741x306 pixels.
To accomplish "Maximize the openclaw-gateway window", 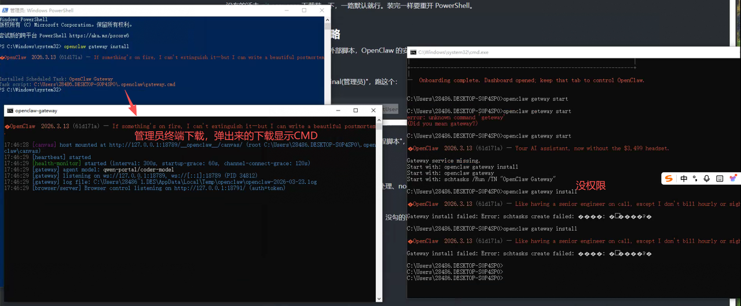I will [355, 110].
